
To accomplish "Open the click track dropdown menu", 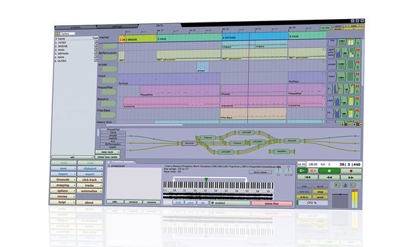I will [90, 180].
